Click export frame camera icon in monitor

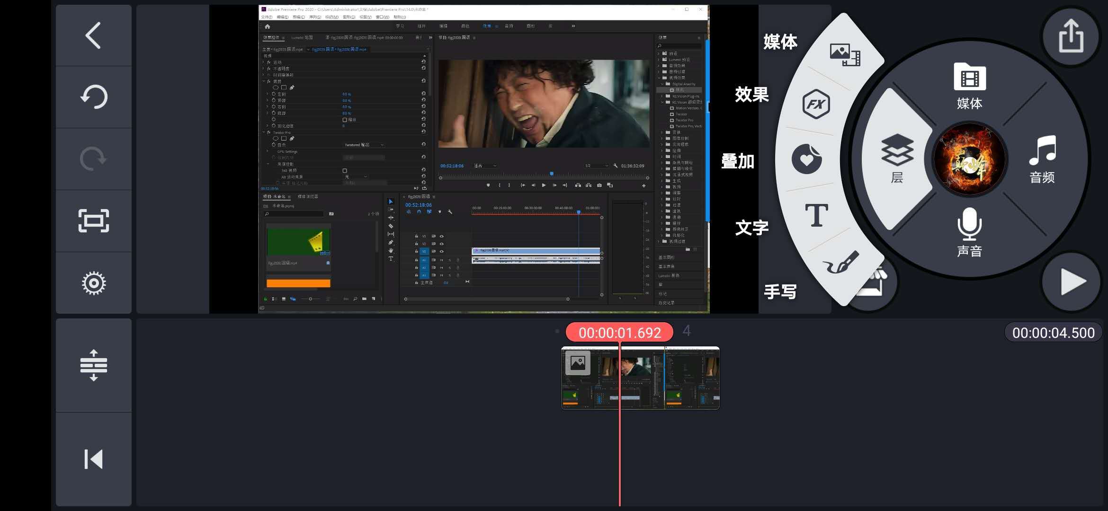[599, 185]
